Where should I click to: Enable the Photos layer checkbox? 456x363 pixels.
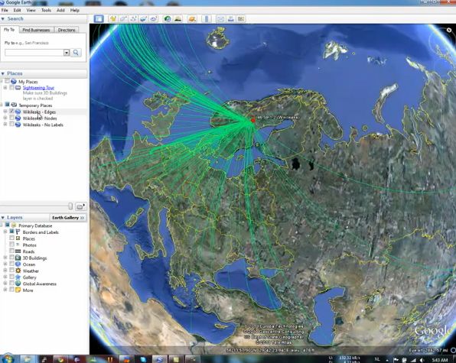click(x=11, y=245)
